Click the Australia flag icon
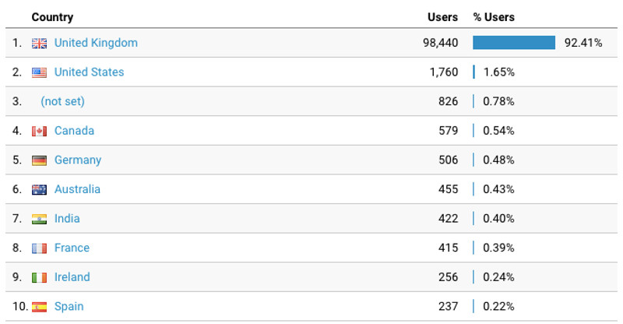The height and width of the screenshot is (324, 623). [x=39, y=189]
